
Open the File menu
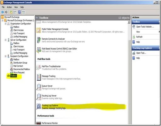point(3,7)
